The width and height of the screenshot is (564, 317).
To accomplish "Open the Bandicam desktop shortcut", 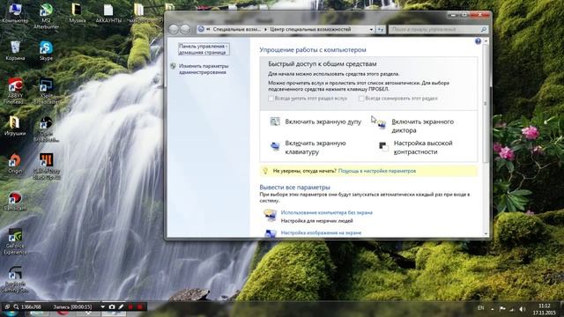I will 15,201.
